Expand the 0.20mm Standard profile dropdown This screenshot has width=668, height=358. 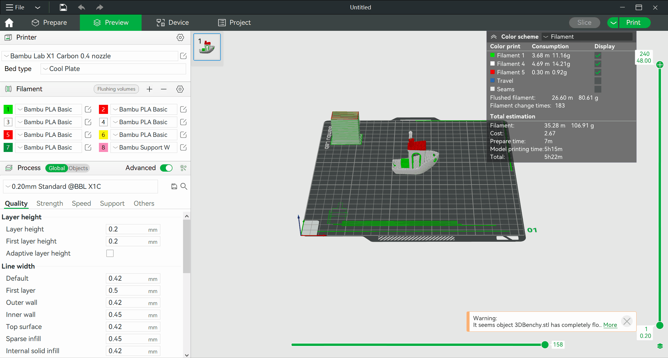point(7,186)
